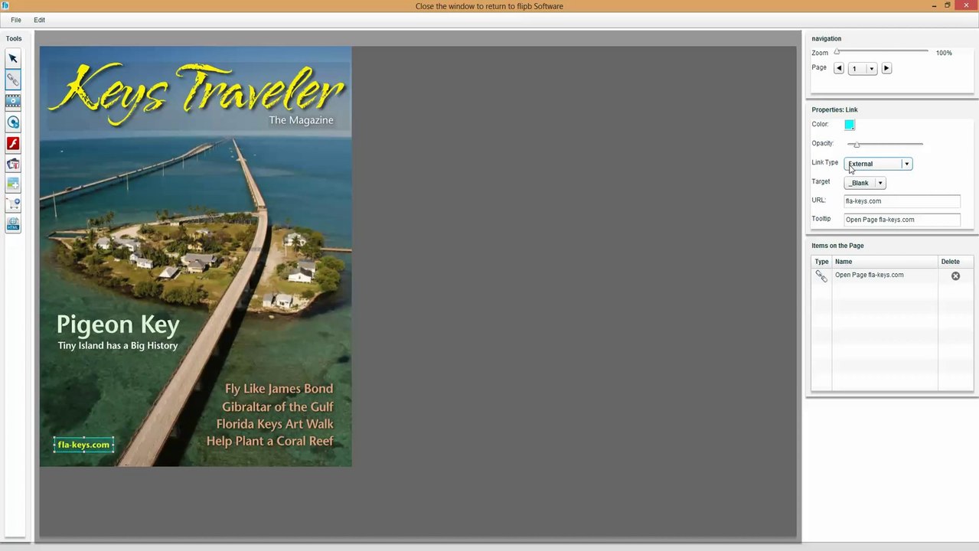Click link icon in Items list
This screenshot has width=979, height=551.
click(x=821, y=276)
